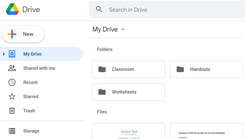Open the Book Sales Analysis document thumbnail
Screen dimensions: 245x139
[x=206, y=131]
